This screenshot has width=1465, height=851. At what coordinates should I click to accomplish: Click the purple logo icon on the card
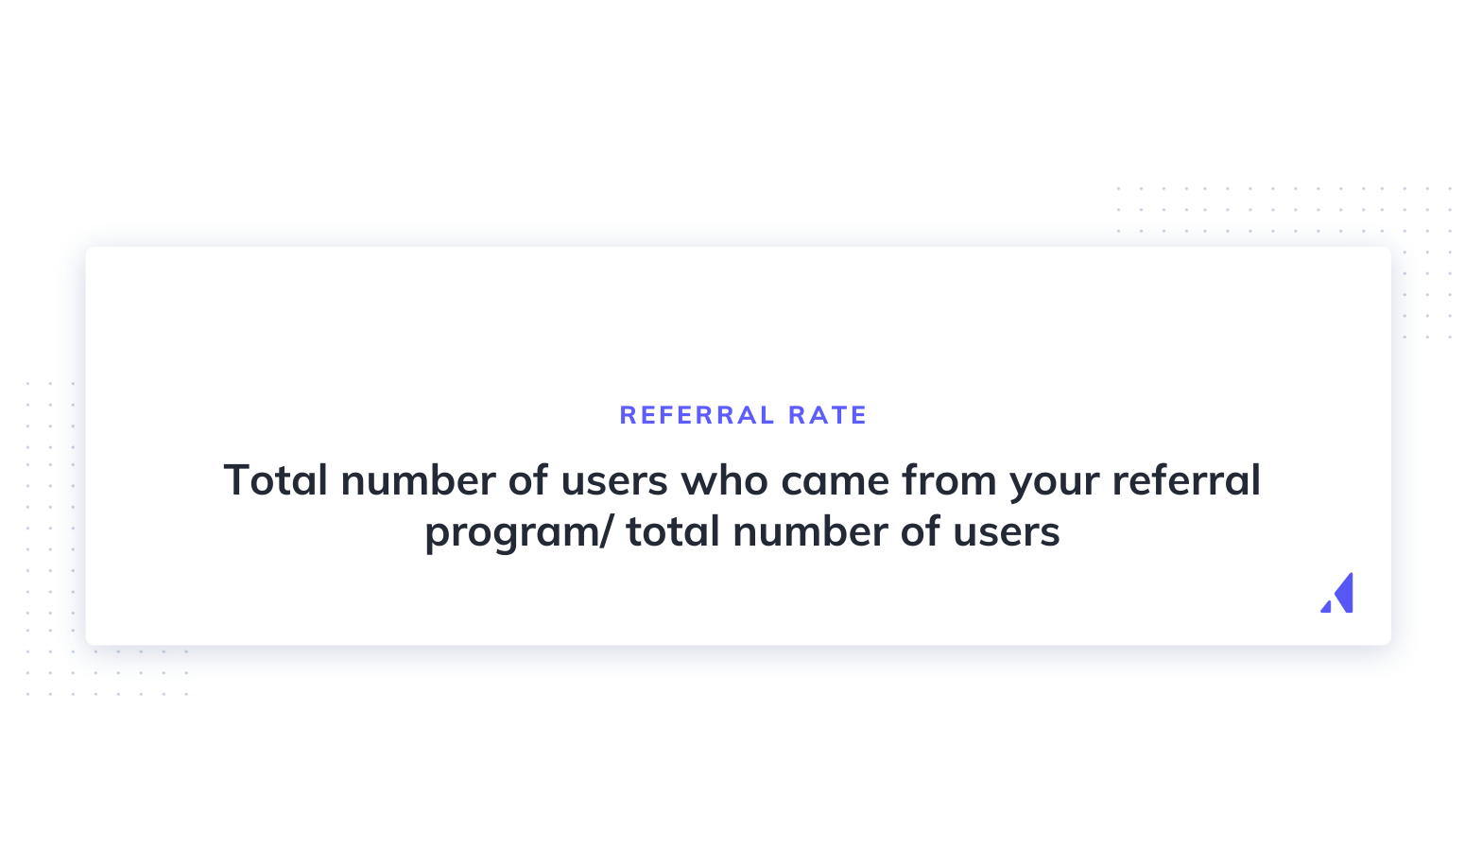(1337, 594)
